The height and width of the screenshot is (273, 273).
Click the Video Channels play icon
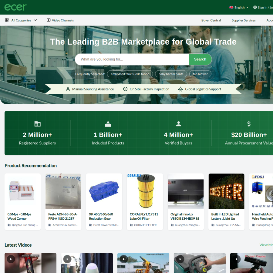pyautogui.click(x=49, y=20)
